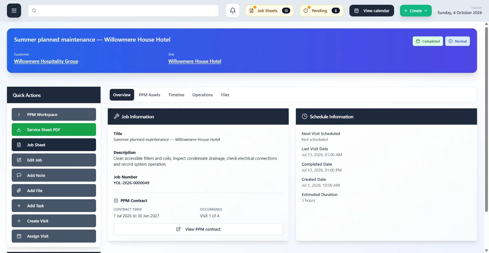The image size is (489, 253).
Task: Click the Pending badge count 8
Action: click(x=336, y=11)
